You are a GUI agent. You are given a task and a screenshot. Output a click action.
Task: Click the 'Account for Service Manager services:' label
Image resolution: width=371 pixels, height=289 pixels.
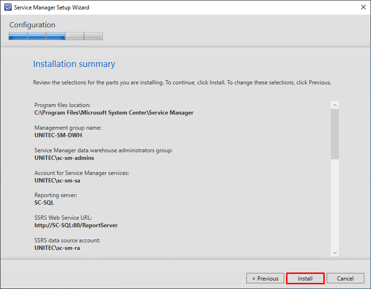[82, 173]
